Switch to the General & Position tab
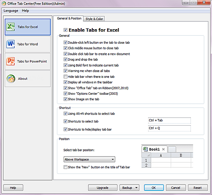Image resolution: width=212 pixels, height=195 pixels. (69, 18)
